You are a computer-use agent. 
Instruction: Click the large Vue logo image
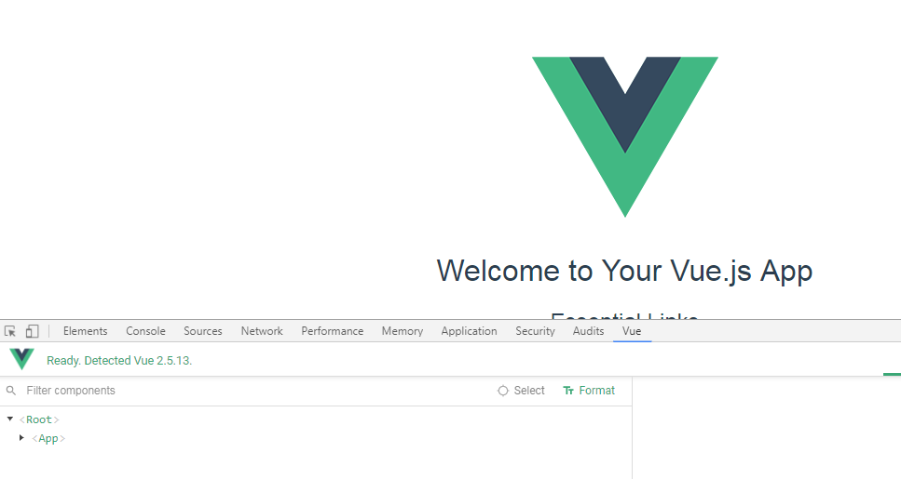[625, 137]
